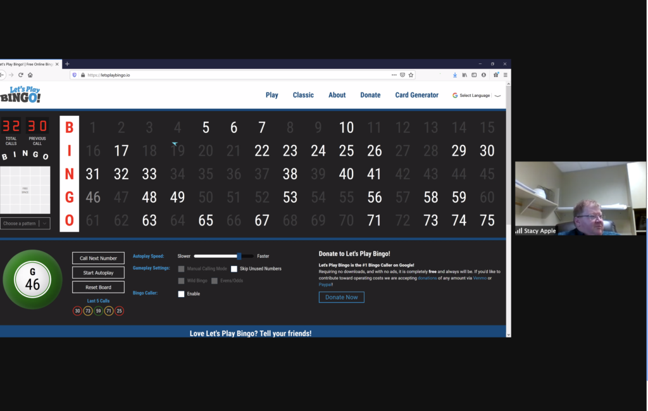Viewport: 648px width, 411px height.
Task: Click the pattern grid free space
Action: 25,190
